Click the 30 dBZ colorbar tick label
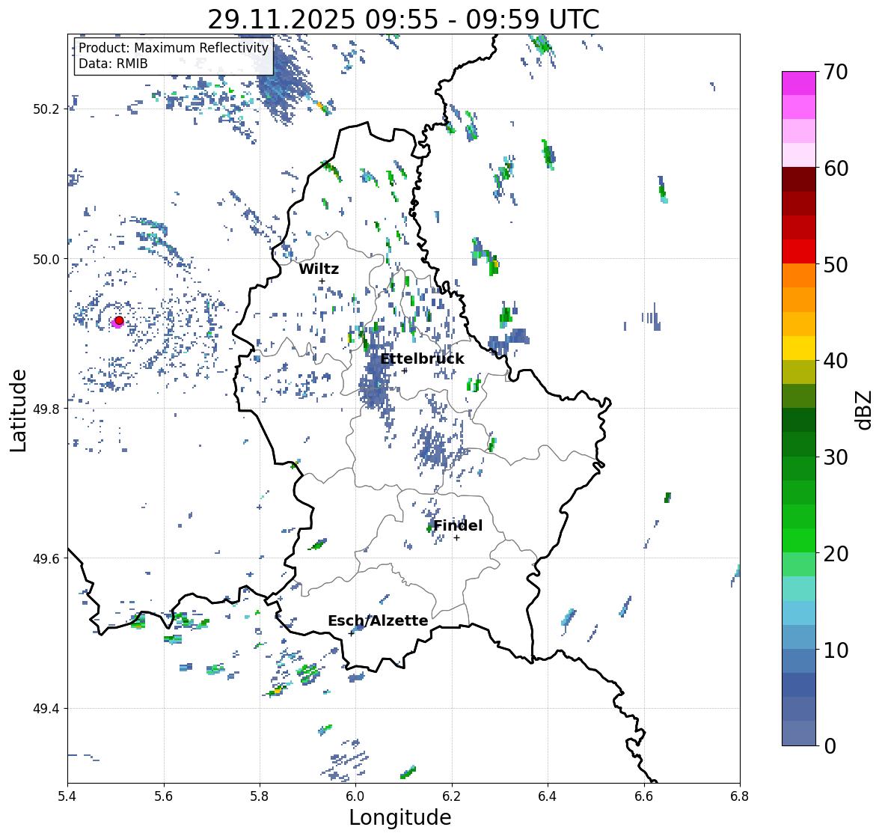882x836 pixels. click(x=836, y=457)
